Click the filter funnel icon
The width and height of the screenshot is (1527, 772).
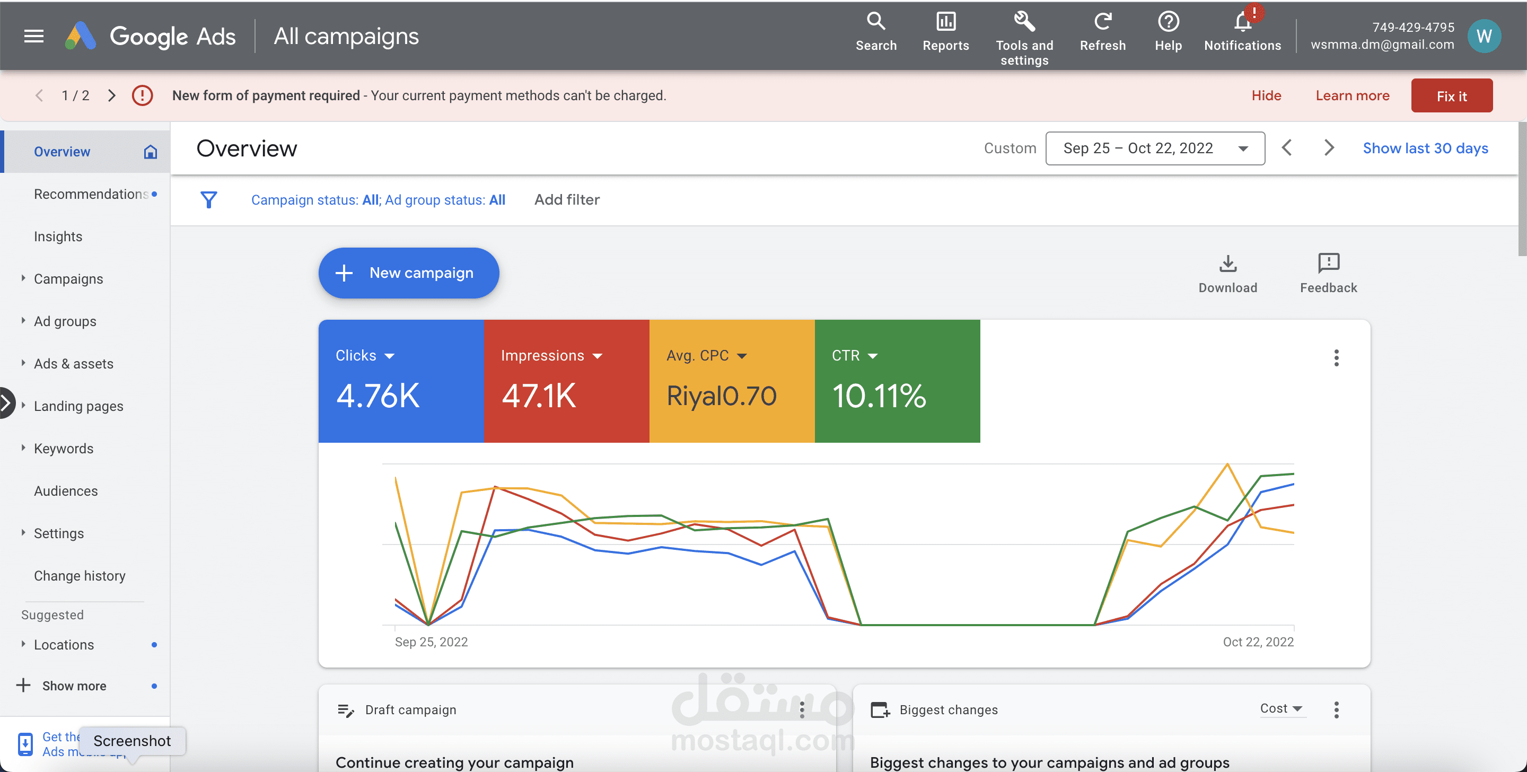coord(209,200)
